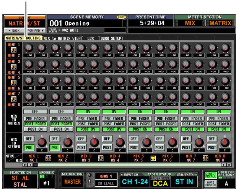Select POST ON for MIX 2
The width and height of the screenshot is (236, 189).
(x=62, y=129)
